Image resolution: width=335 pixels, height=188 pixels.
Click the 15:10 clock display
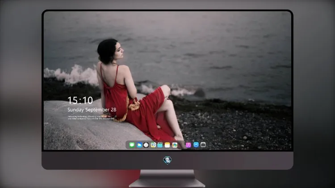pyautogui.click(x=80, y=100)
